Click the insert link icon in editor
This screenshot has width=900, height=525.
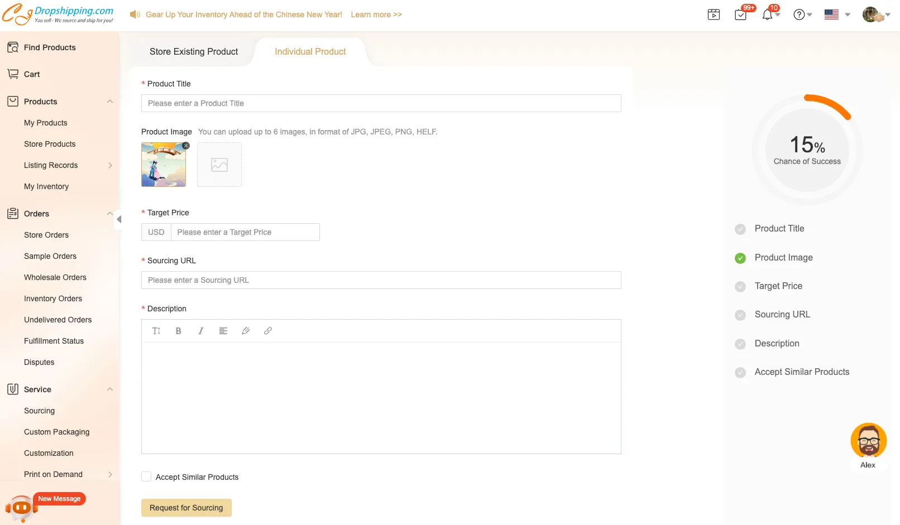[268, 331]
